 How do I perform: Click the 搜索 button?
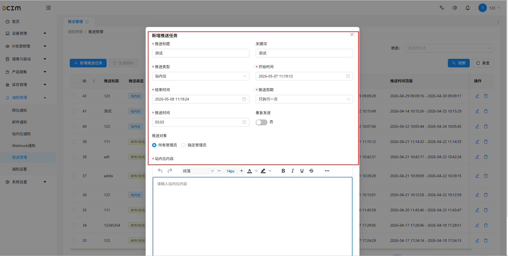click(x=459, y=63)
